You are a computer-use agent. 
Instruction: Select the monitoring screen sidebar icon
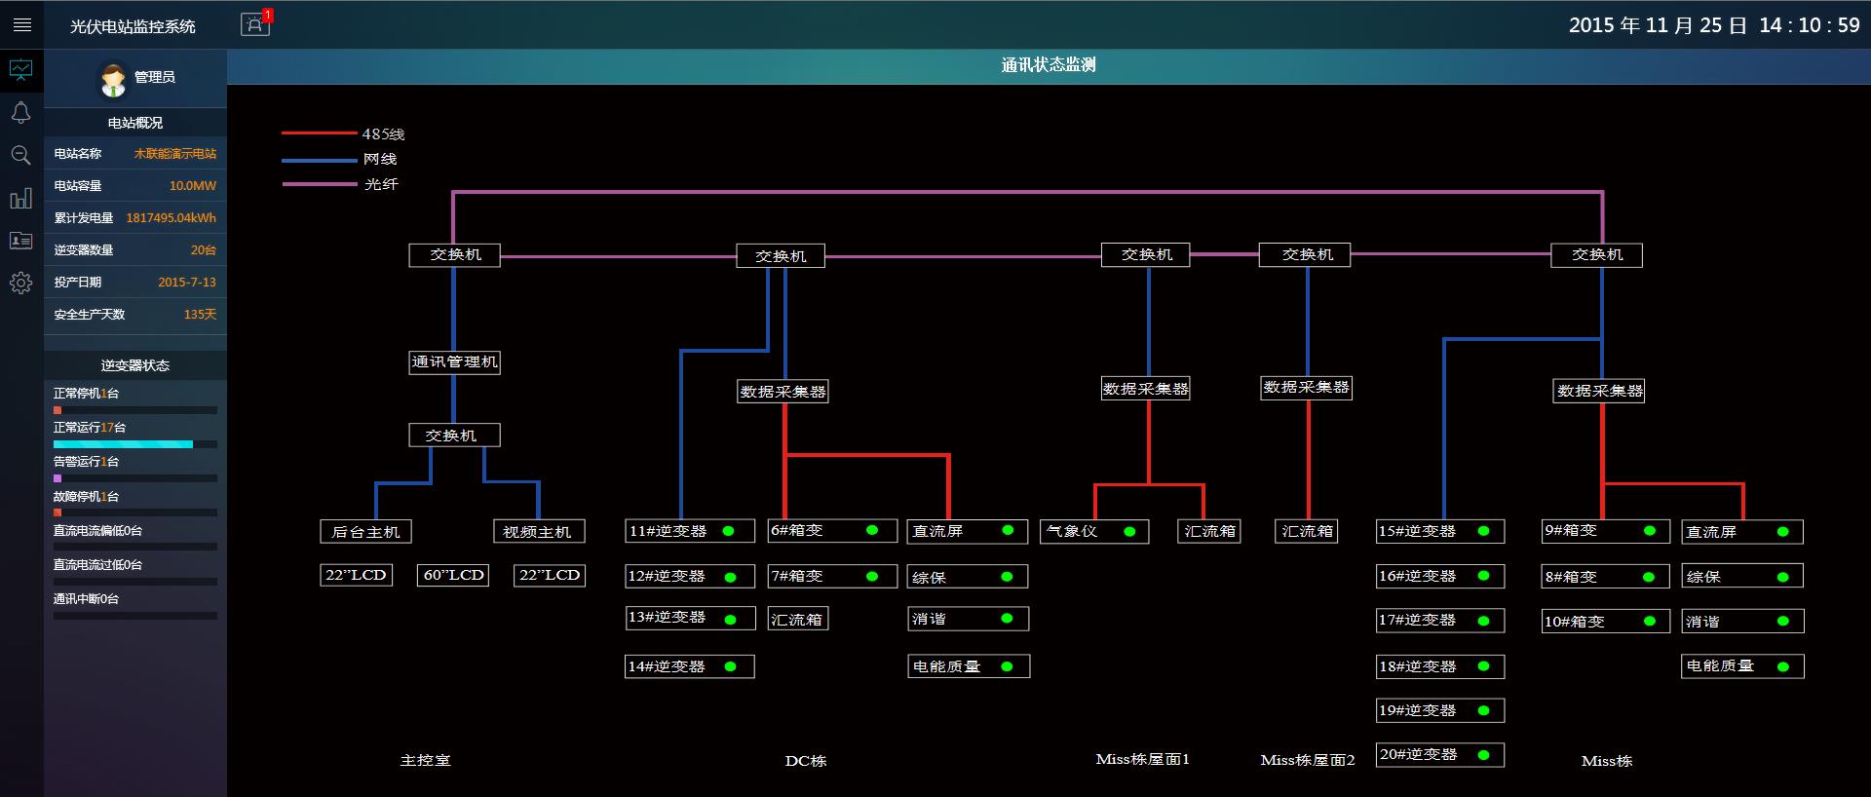click(21, 70)
